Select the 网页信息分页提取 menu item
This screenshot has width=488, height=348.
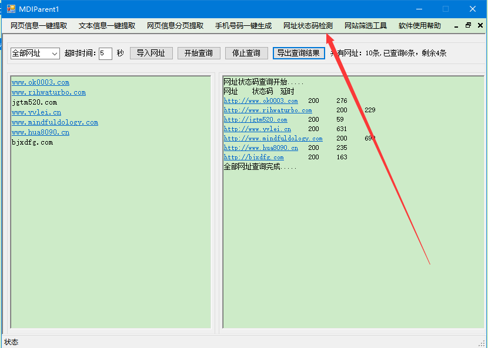(x=175, y=26)
